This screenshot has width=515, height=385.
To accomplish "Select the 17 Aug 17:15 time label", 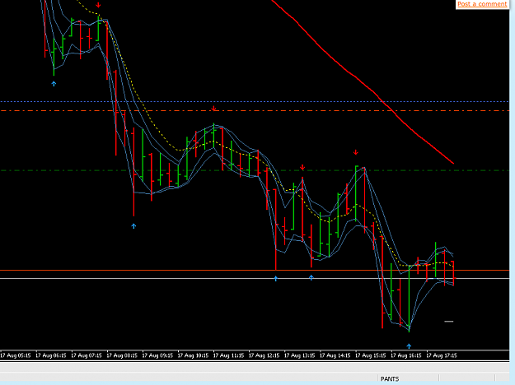I will click(x=441, y=355).
